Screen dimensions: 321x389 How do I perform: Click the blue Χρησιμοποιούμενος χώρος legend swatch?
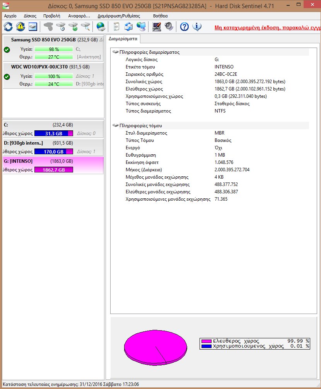pos(206,346)
